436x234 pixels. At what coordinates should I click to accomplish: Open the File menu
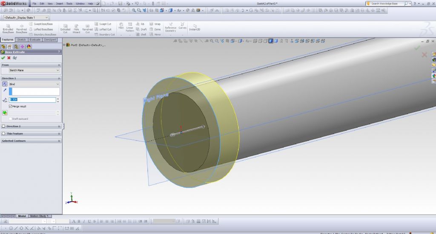[34, 4]
